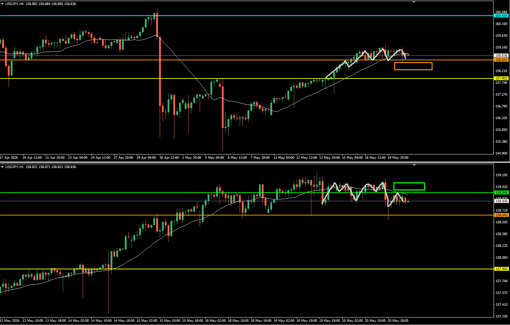Select the chart shift marker on H1 chart

(414, 165)
